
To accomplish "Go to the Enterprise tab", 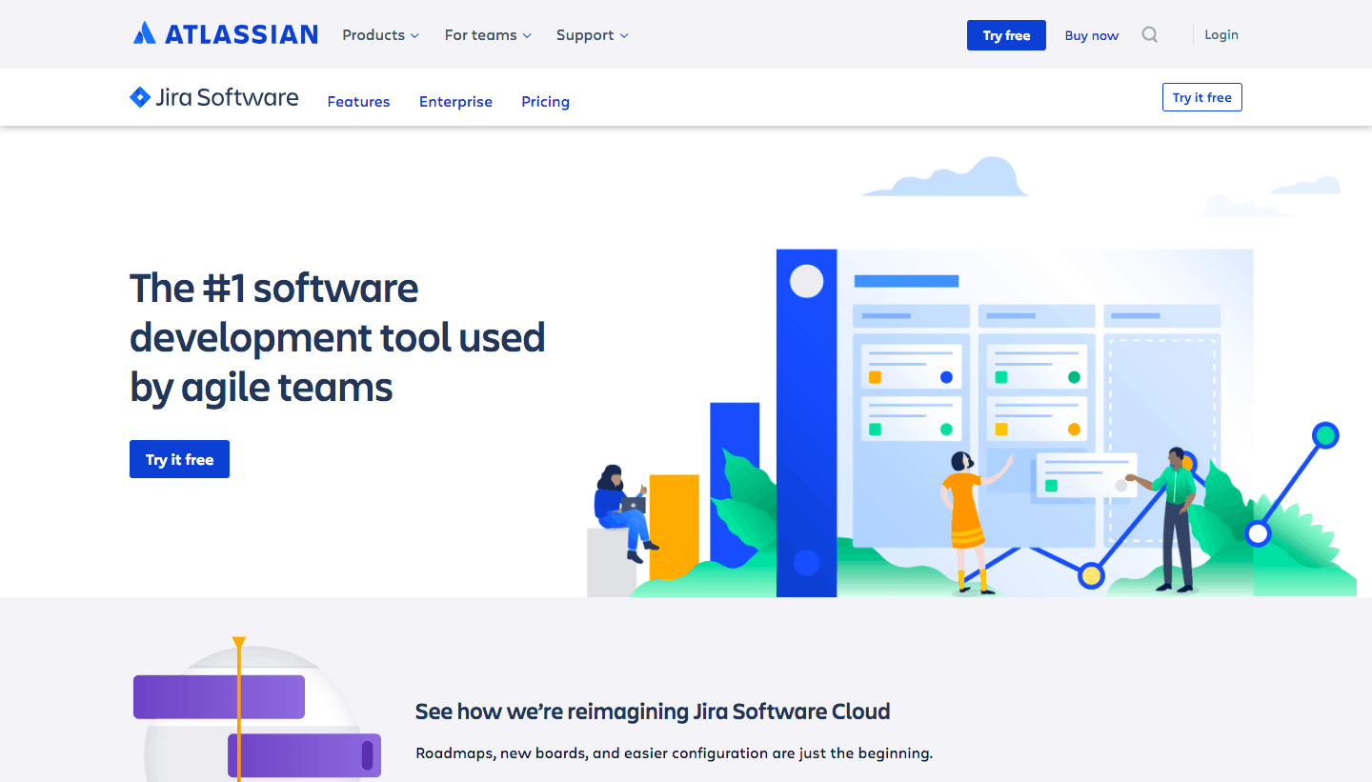I will [x=455, y=102].
